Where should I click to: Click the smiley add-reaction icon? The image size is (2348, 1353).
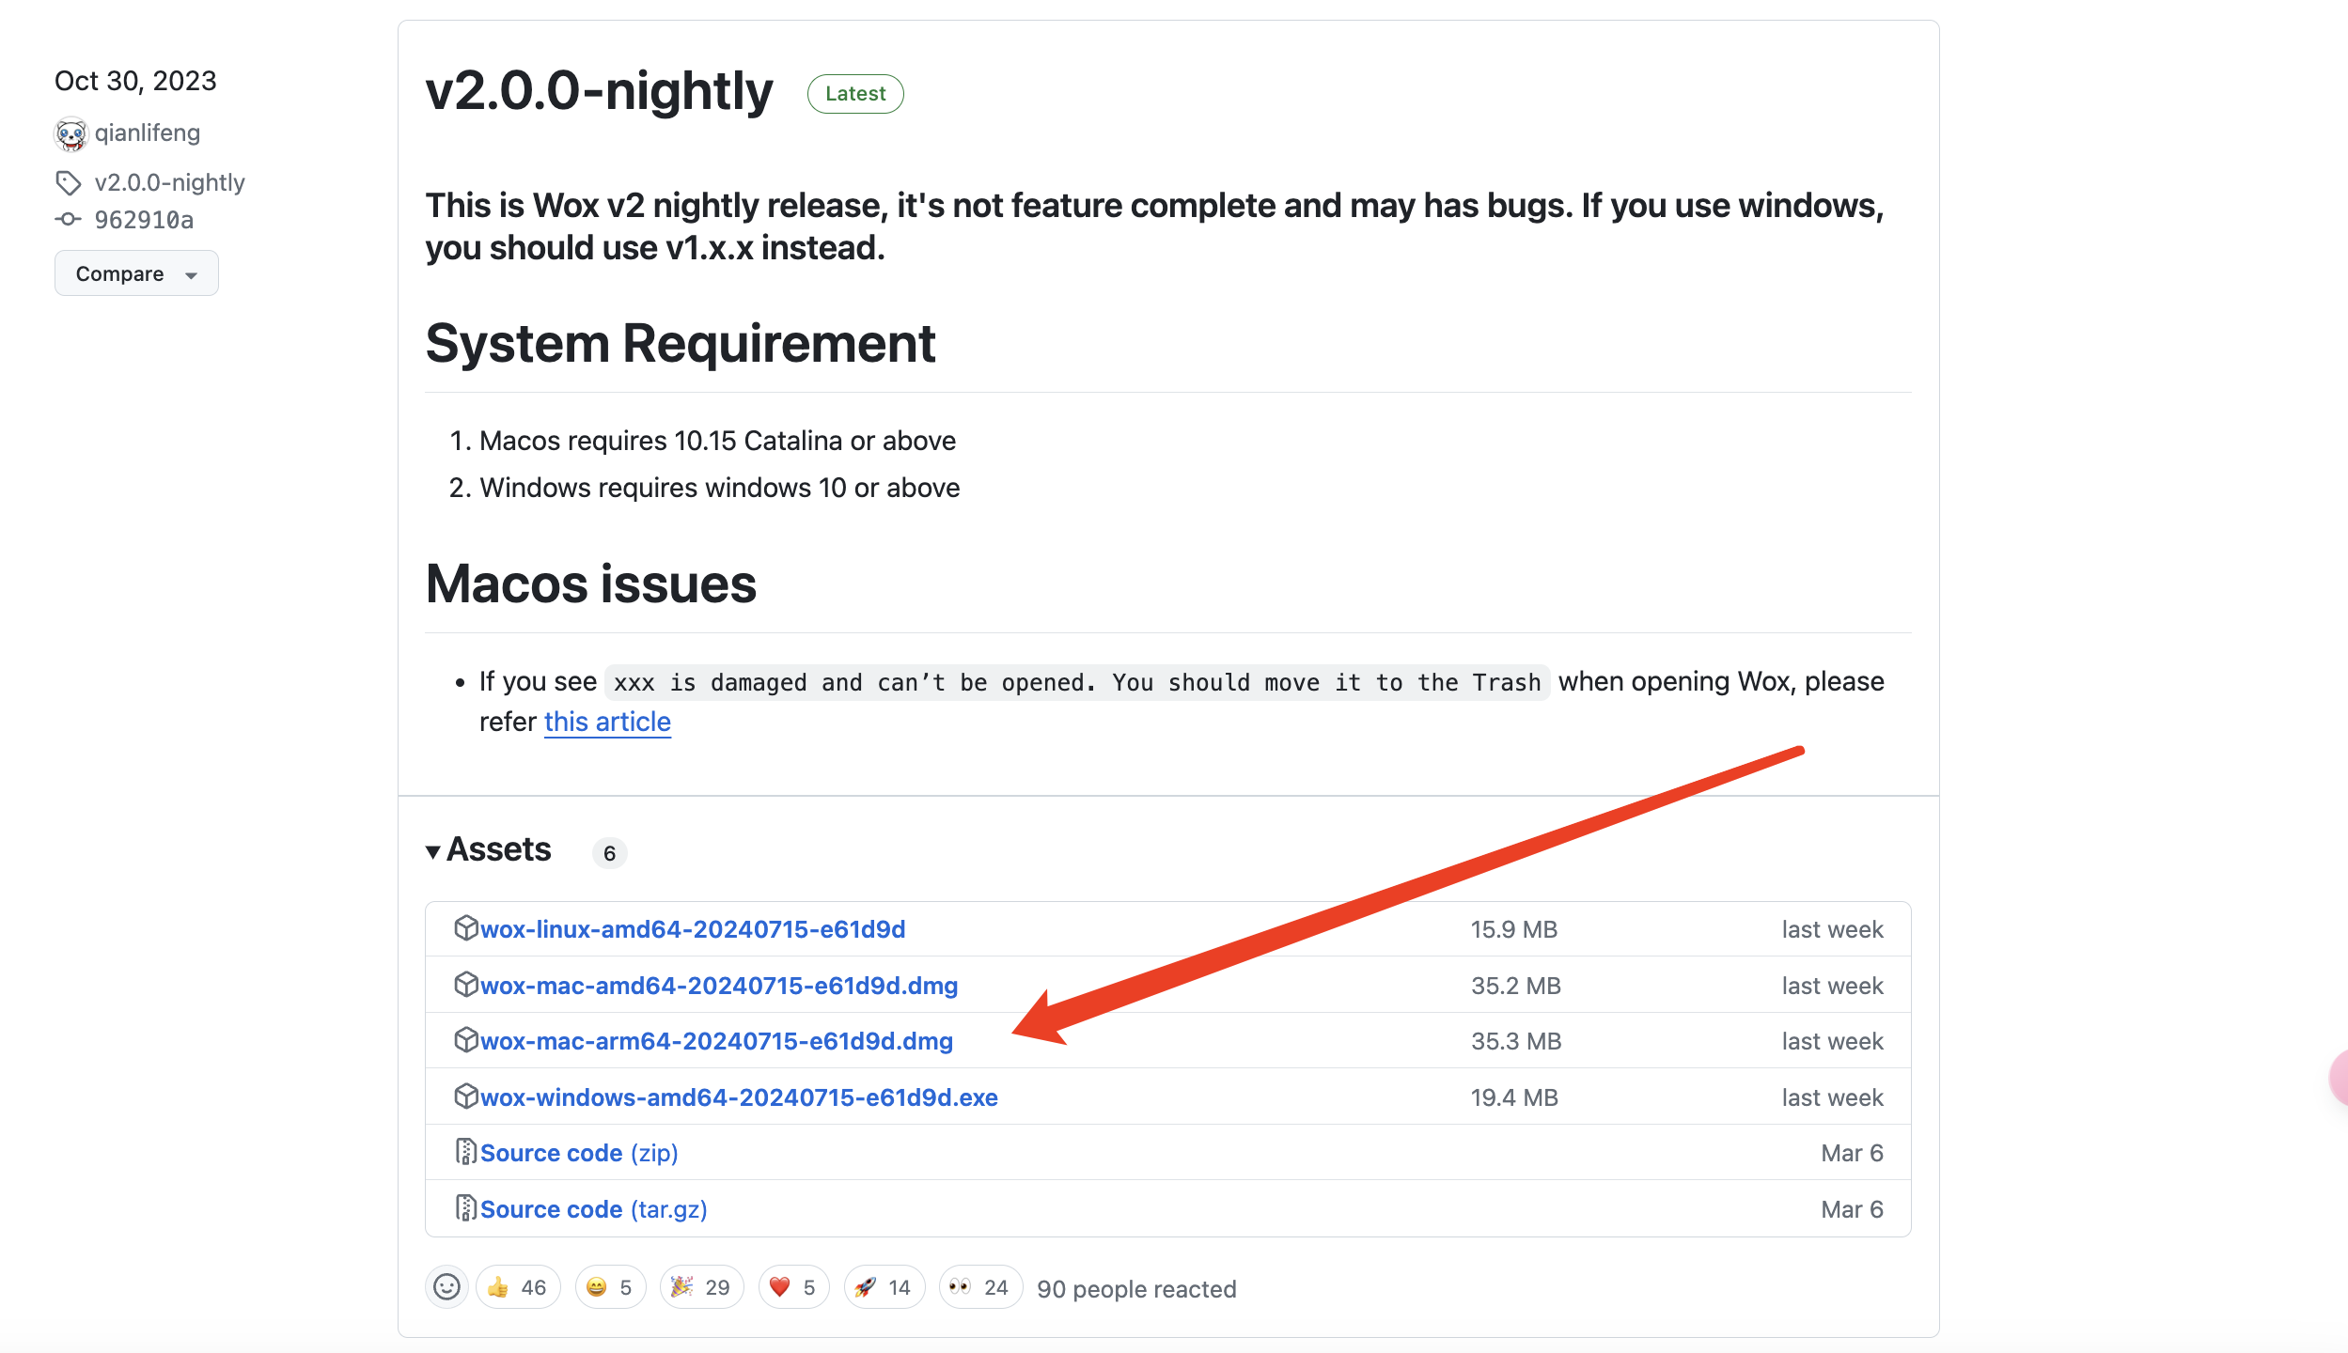point(446,1287)
